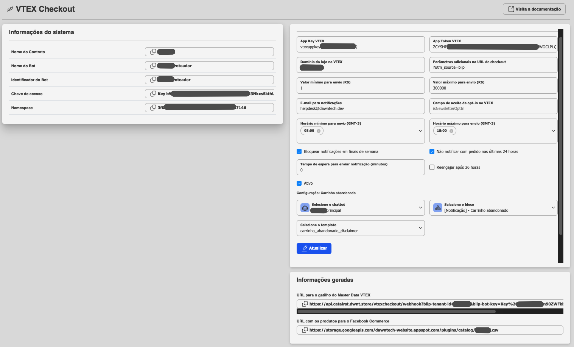Image resolution: width=574 pixels, height=347 pixels.
Task: Copy the Nome do Contrato value
Action: (x=153, y=52)
